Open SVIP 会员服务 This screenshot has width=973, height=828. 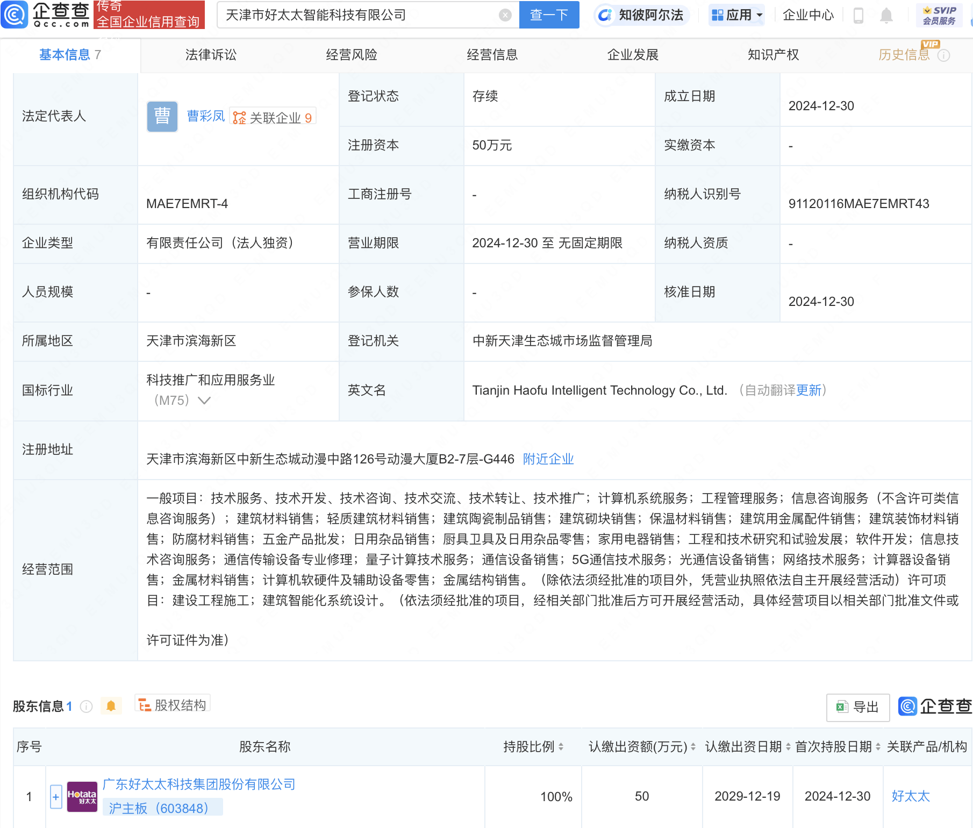click(x=939, y=15)
